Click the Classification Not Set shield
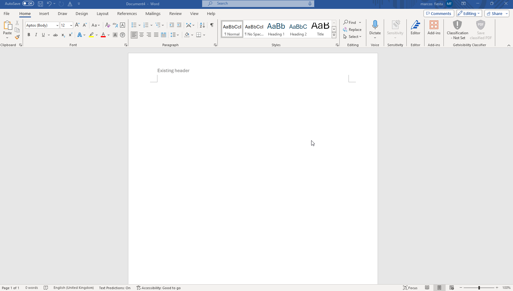This screenshot has height=291, width=513. pos(457,30)
